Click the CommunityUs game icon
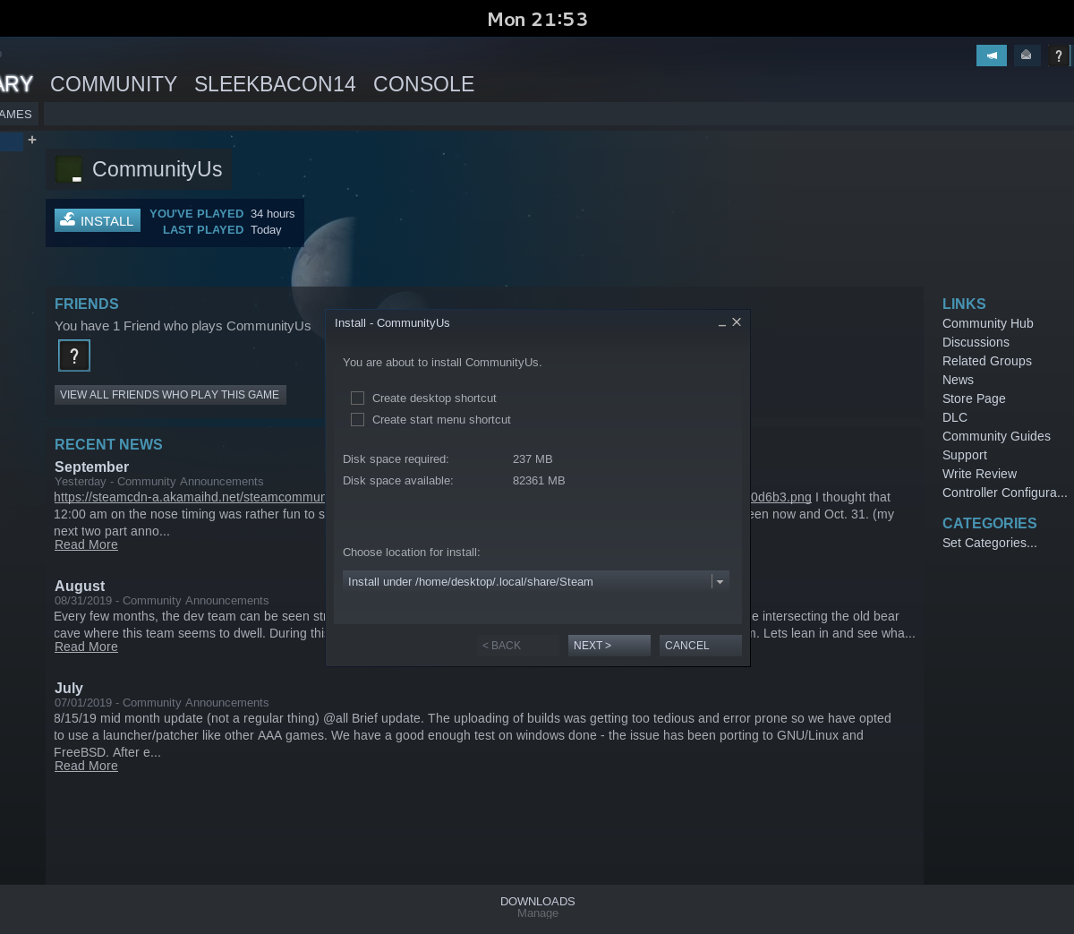1074x934 pixels. [x=69, y=169]
